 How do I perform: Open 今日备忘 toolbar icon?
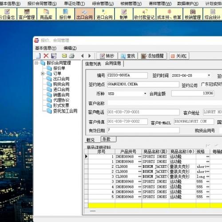click(8, 14)
